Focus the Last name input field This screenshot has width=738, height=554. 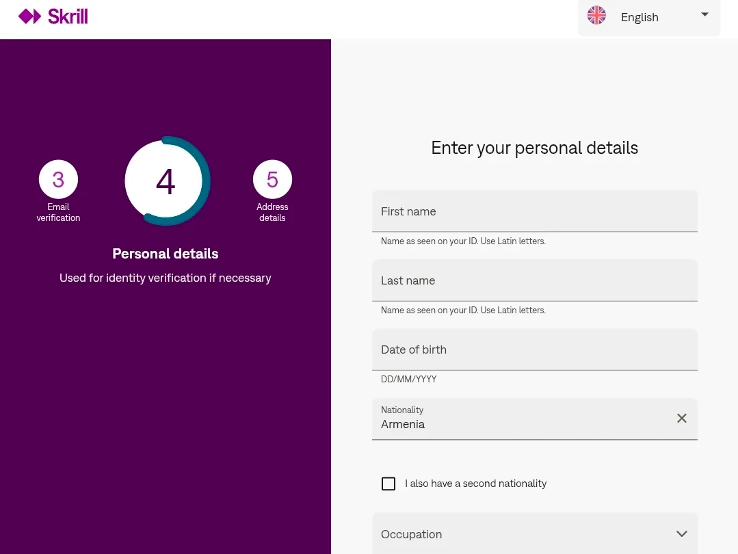(535, 280)
